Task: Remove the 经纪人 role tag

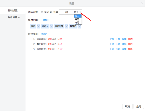Action: [51, 26]
